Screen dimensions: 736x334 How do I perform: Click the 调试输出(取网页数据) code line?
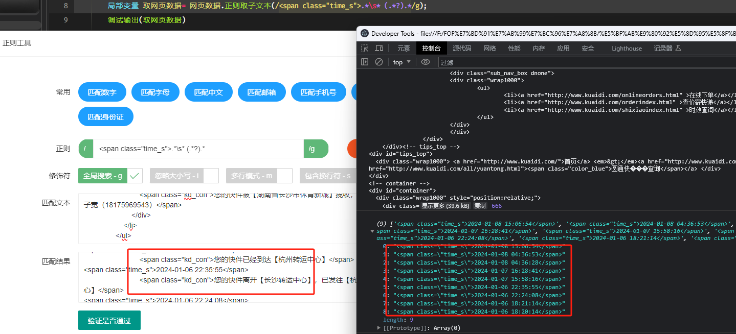point(147,20)
